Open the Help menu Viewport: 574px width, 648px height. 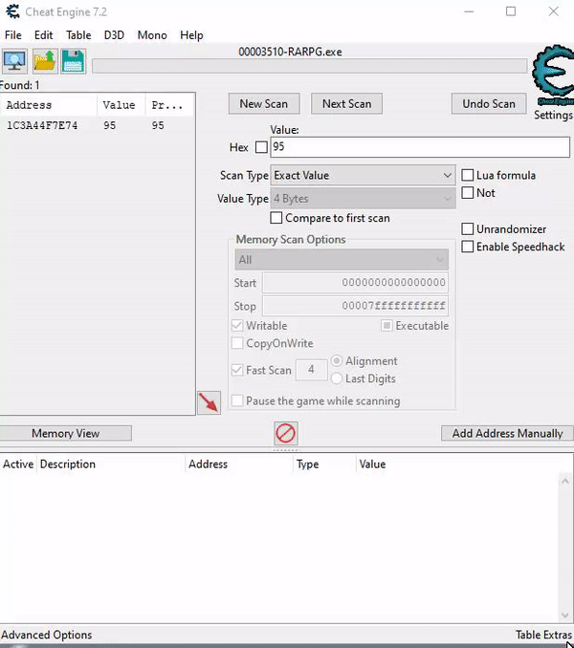191,35
